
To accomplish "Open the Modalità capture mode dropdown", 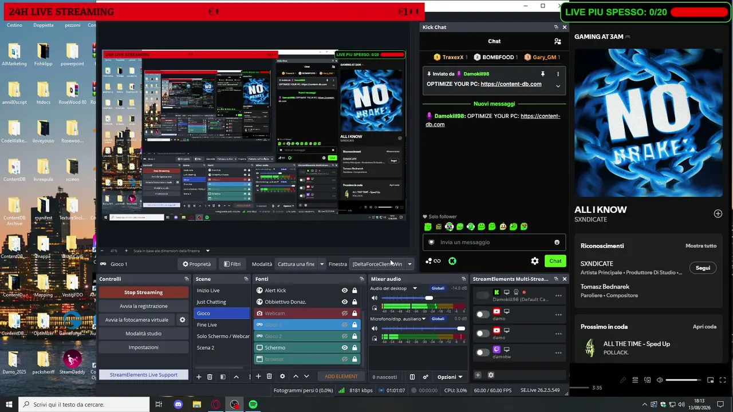I will pos(301,264).
